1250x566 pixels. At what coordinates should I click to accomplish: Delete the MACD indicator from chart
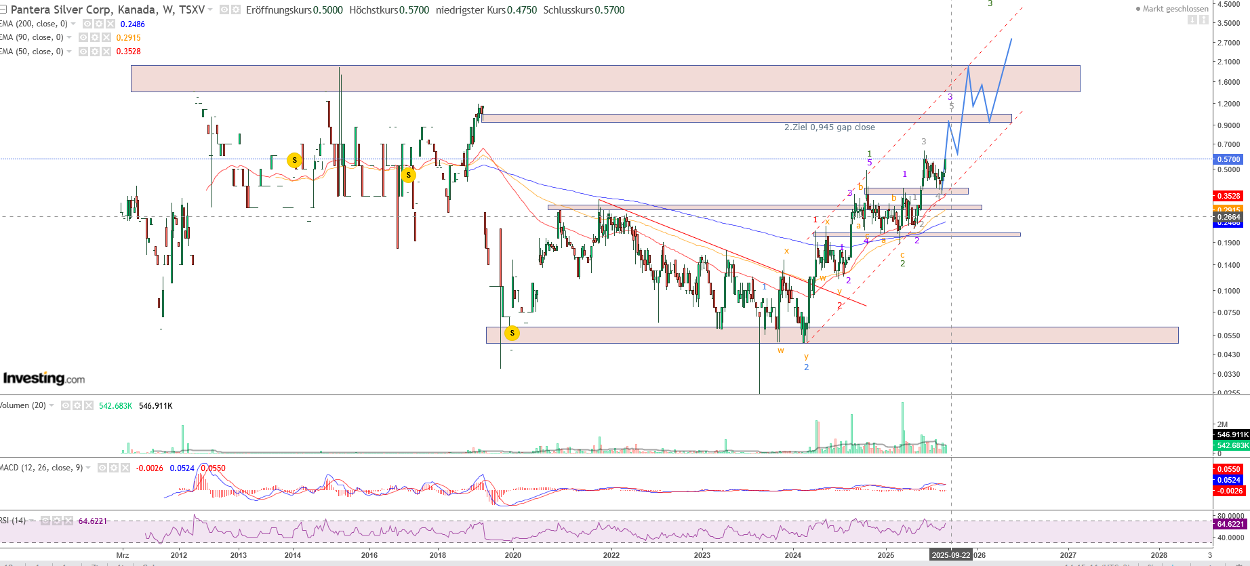click(x=125, y=468)
